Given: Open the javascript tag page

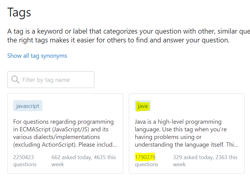Looking at the screenshot, I should (x=27, y=106).
